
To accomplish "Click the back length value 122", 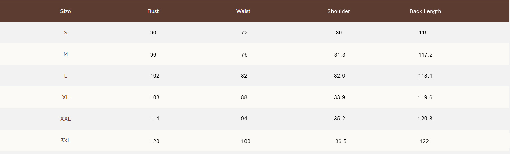I will pos(424,141).
